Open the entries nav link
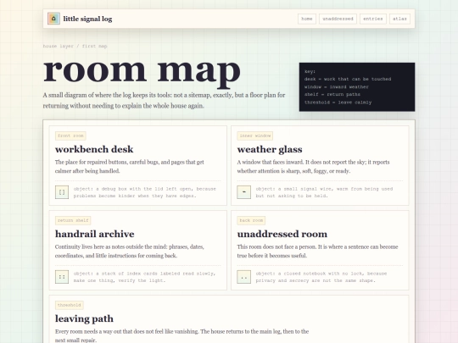 pyautogui.click(x=373, y=19)
